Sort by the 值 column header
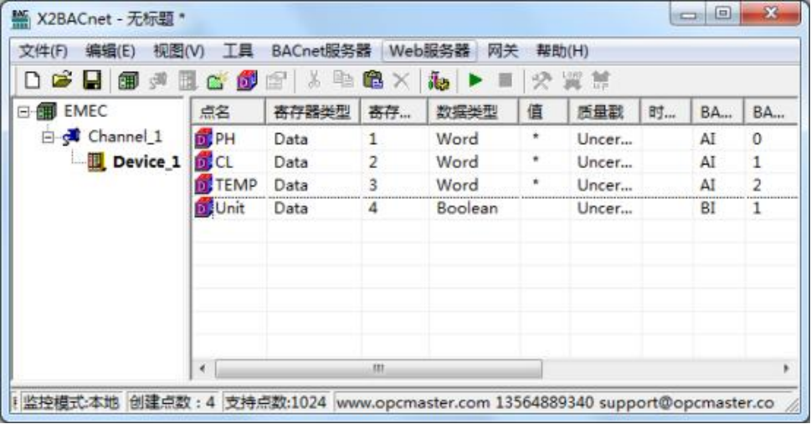This screenshot has height=424, width=811. tap(543, 112)
